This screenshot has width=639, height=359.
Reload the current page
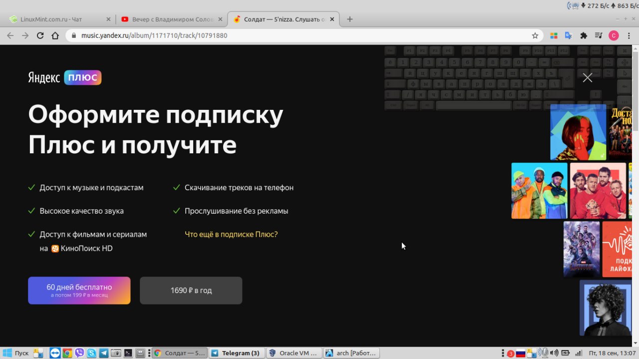click(40, 35)
